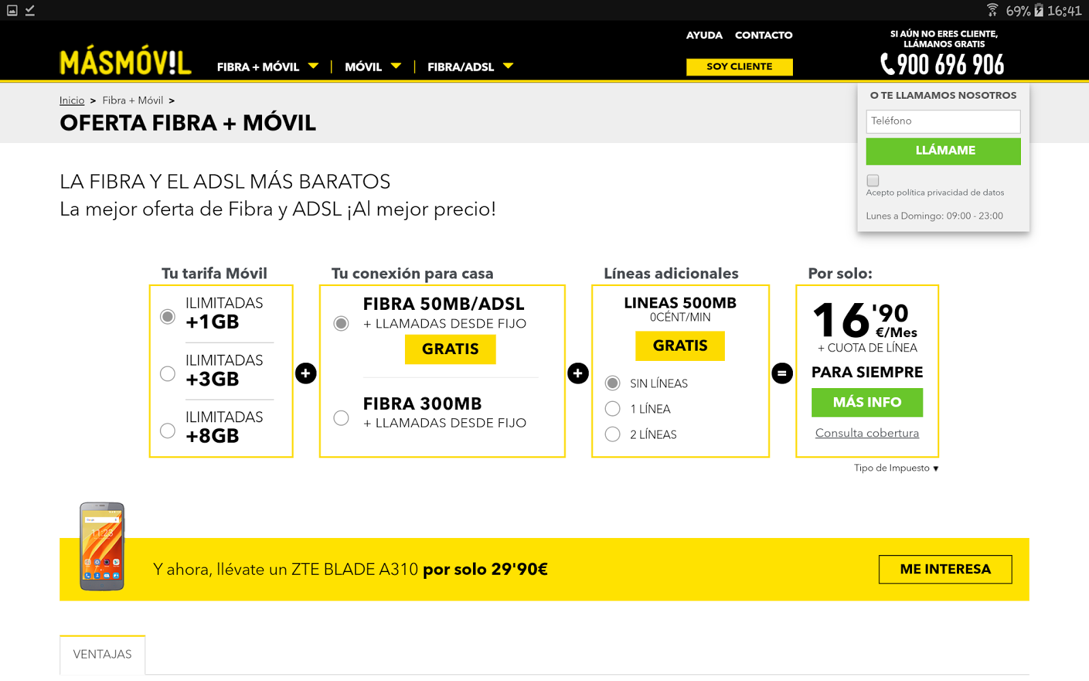Image resolution: width=1089 pixels, height=681 pixels.
Task: Click the plus icon before Líneas adicionales box
Action: 578,373
